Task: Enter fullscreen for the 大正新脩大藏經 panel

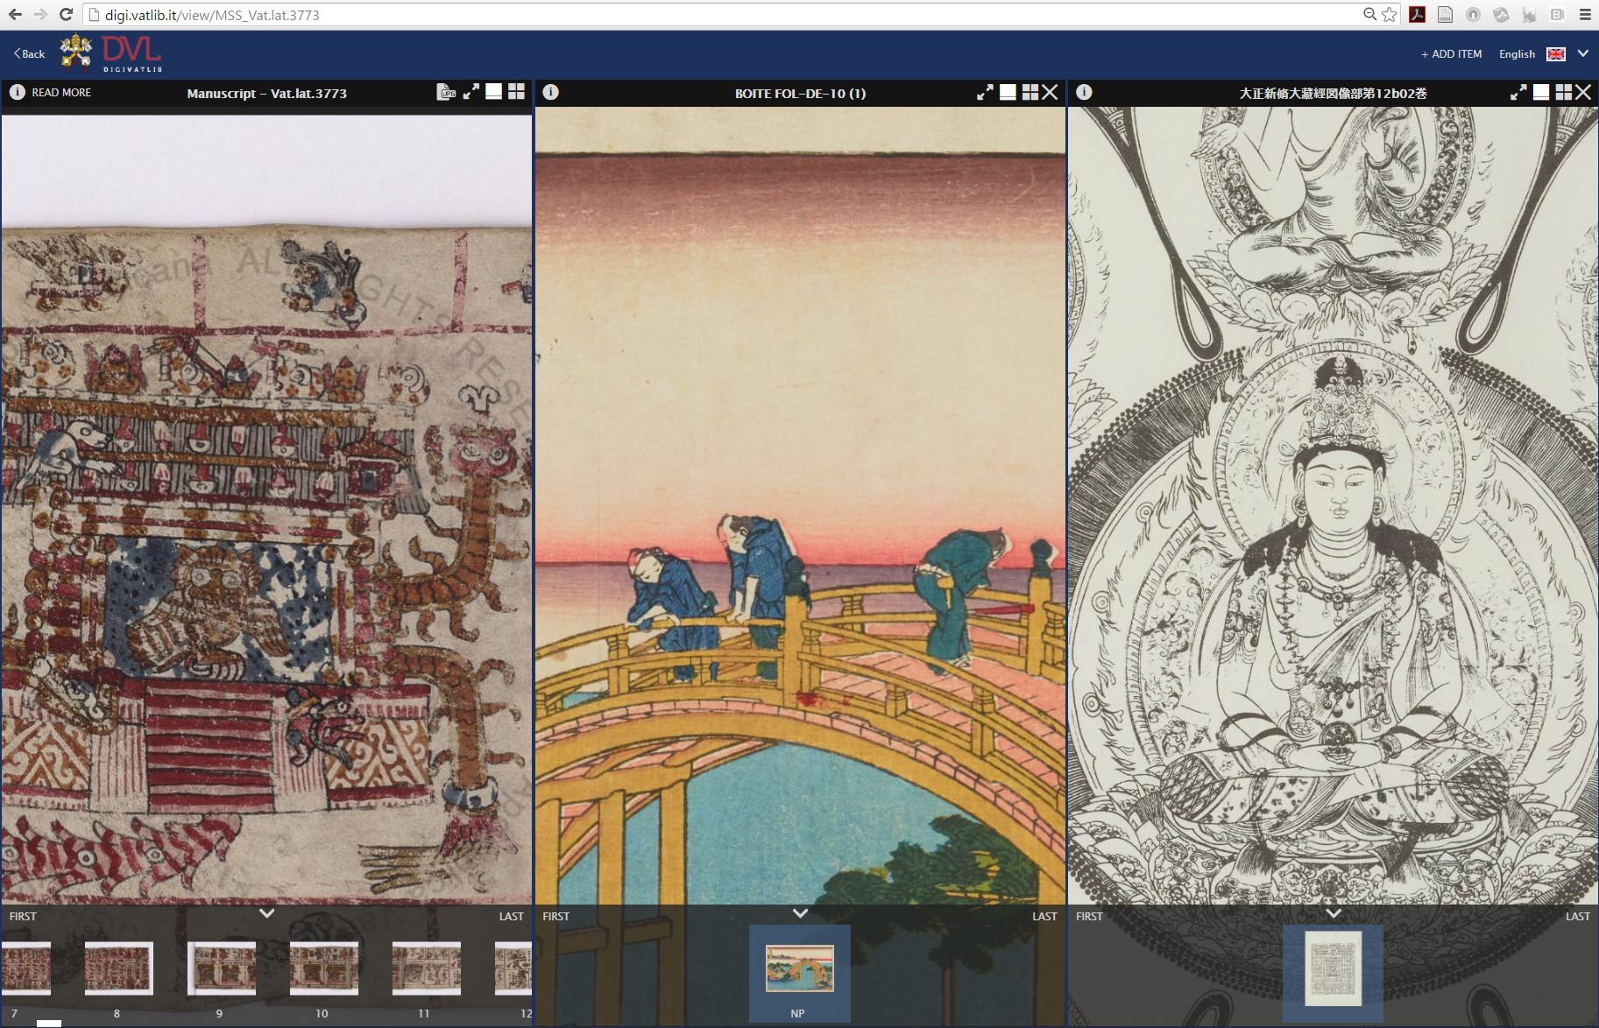Action: (1518, 92)
